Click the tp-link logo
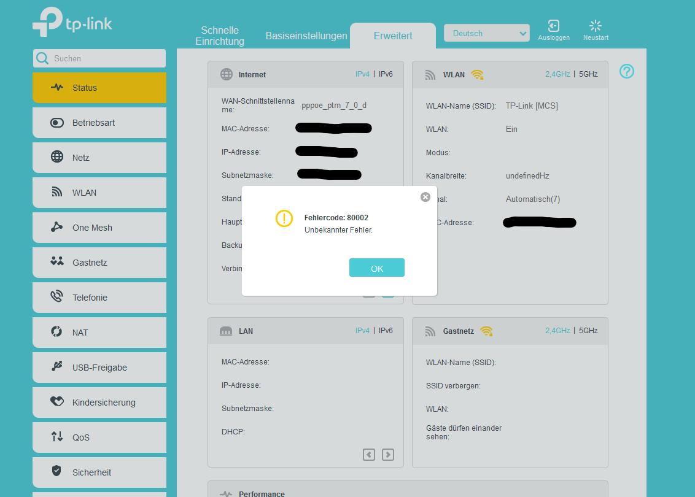Image resolution: width=695 pixels, height=497 pixels. click(x=72, y=21)
